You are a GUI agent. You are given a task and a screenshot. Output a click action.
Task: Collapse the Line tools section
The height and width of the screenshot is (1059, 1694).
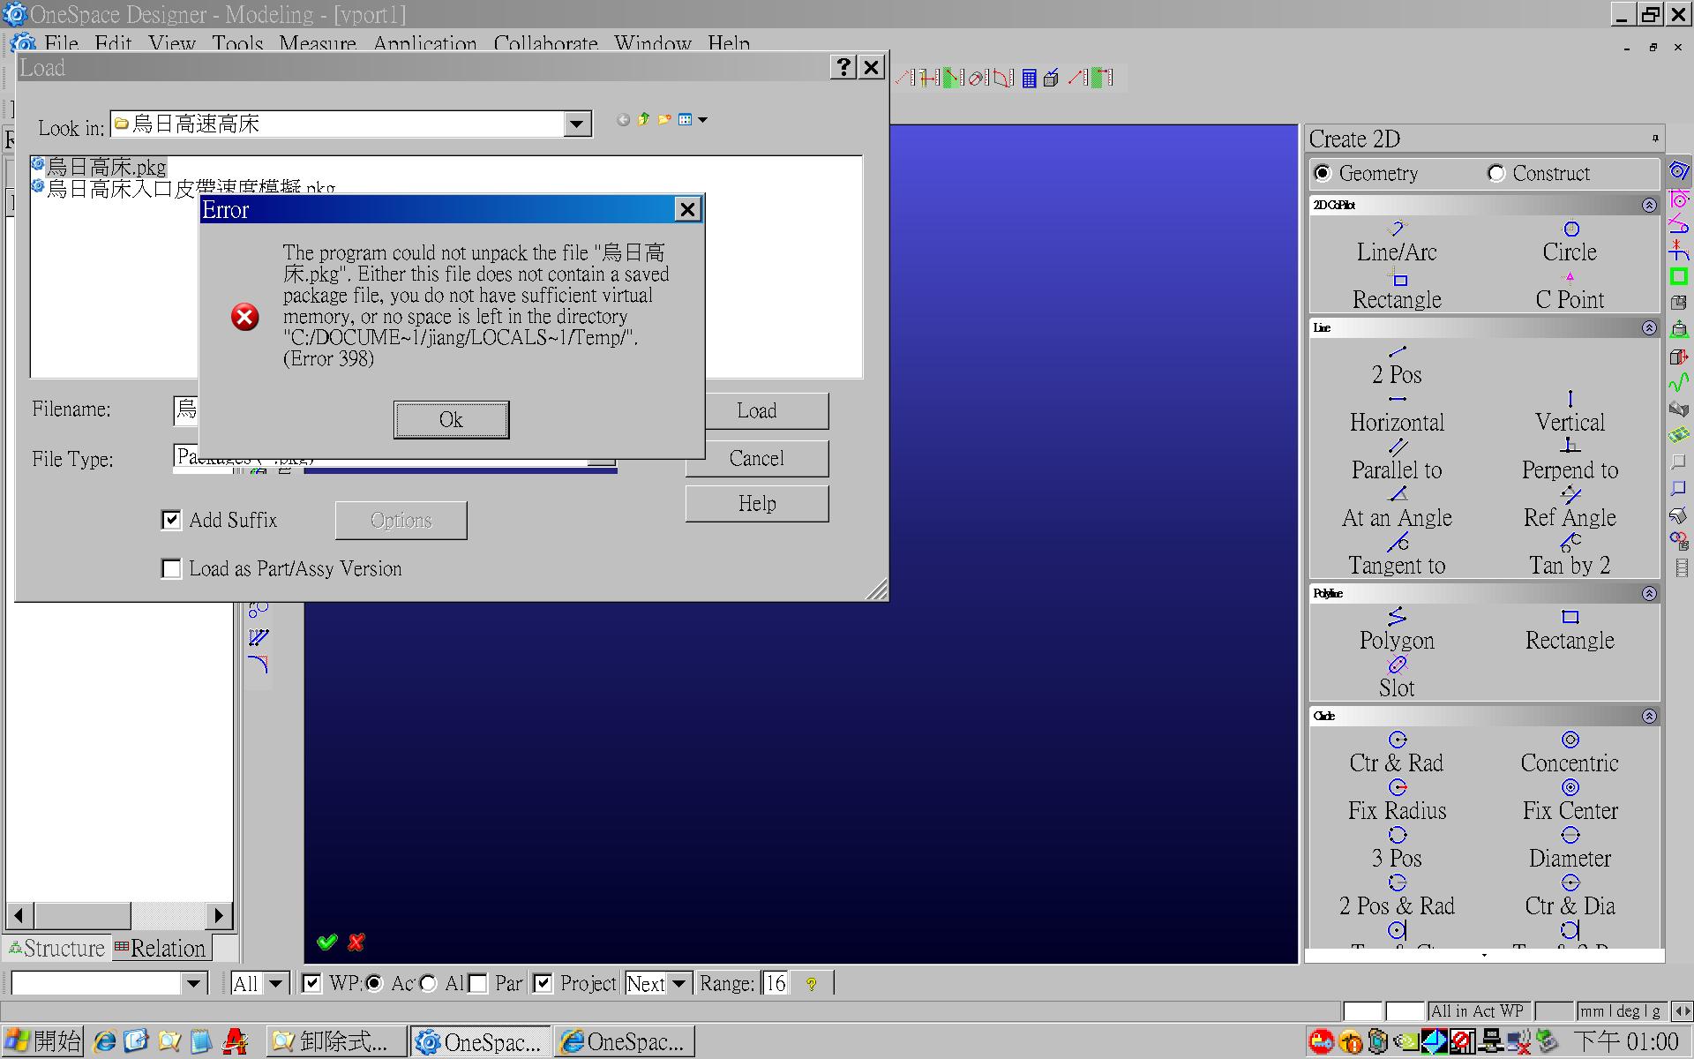tap(1648, 327)
